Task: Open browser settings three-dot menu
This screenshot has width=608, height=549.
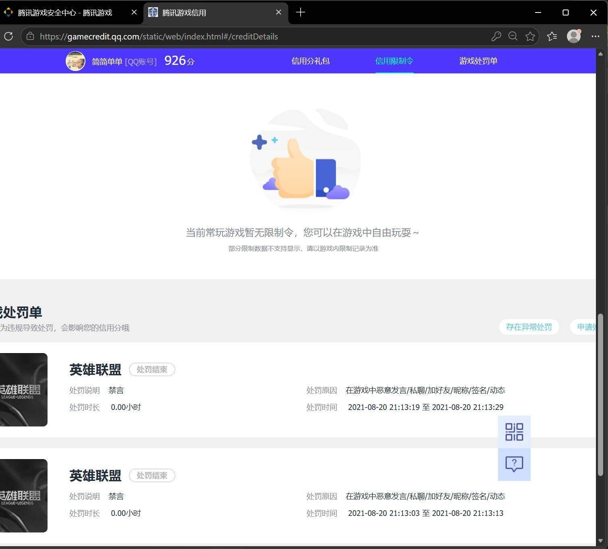Action: 596,36
